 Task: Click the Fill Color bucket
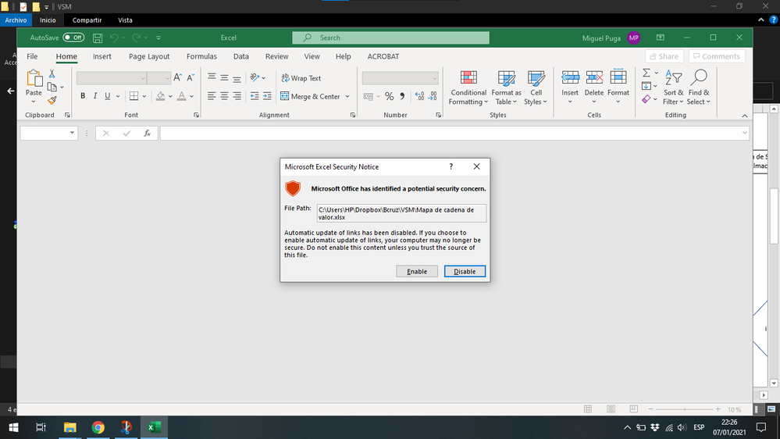[160, 96]
